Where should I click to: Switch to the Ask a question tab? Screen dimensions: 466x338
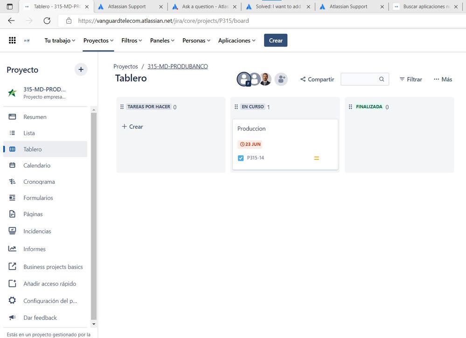coord(205,7)
